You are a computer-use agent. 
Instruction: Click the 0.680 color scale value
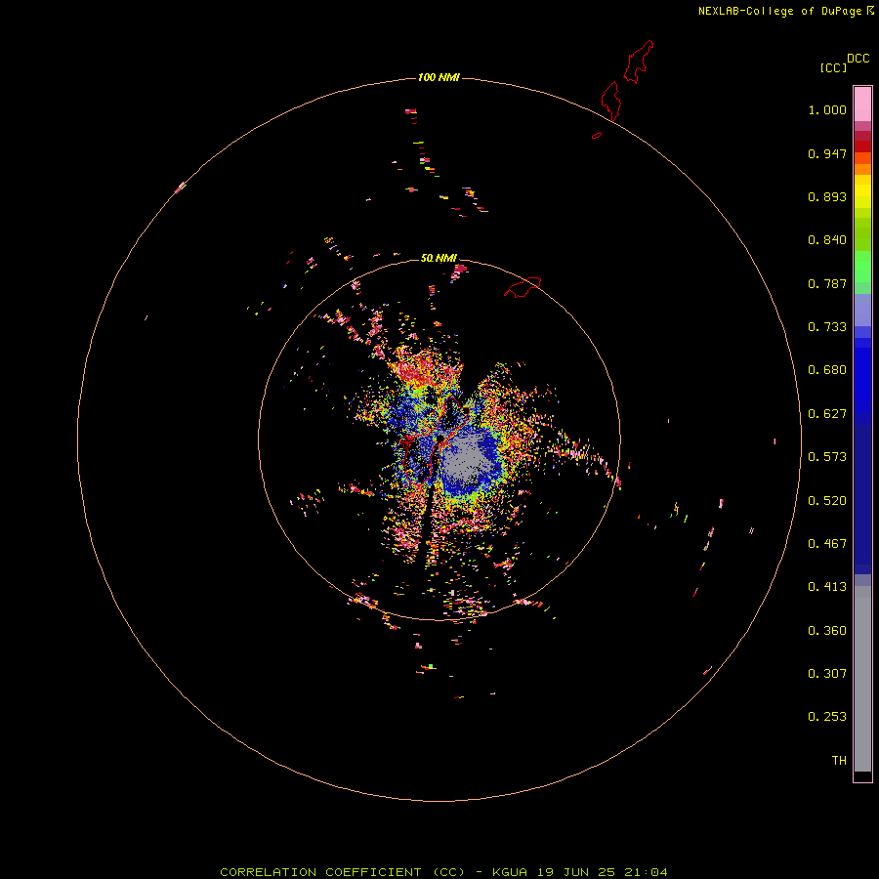coord(827,370)
